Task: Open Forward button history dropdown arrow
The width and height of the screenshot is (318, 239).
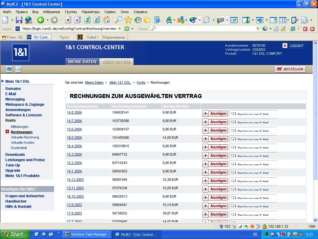Action: coord(61,20)
